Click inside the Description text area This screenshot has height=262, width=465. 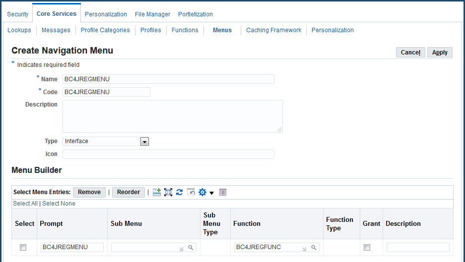click(173, 116)
